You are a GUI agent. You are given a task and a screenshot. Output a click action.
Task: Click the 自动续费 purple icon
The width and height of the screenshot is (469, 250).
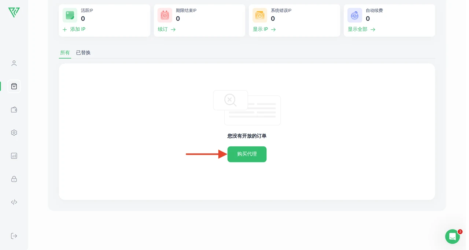click(355, 15)
